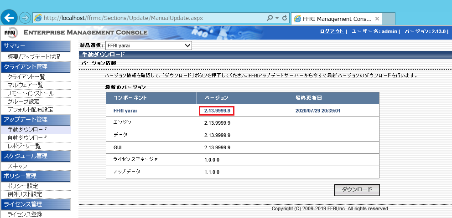Click the search magnifier icon in address bar
This screenshot has width=452, height=218.
(270, 18)
